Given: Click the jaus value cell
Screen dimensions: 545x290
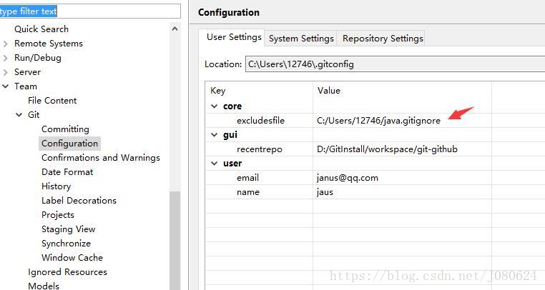Looking at the screenshot, I should pyautogui.click(x=325, y=192).
